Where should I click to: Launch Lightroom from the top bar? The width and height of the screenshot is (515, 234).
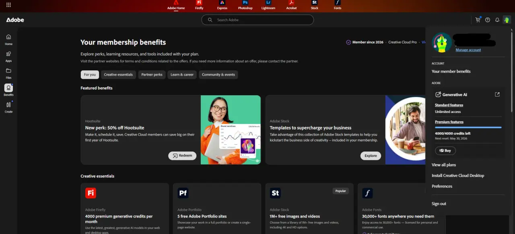pyautogui.click(x=268, y=5)
